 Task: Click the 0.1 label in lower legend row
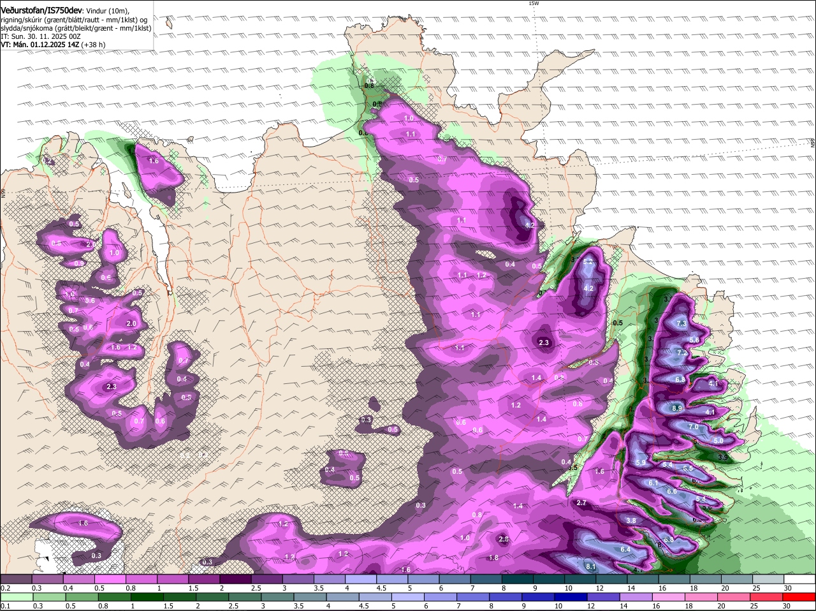point(6,606)
